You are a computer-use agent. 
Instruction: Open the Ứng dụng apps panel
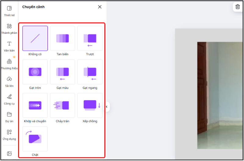pos(9,132)
